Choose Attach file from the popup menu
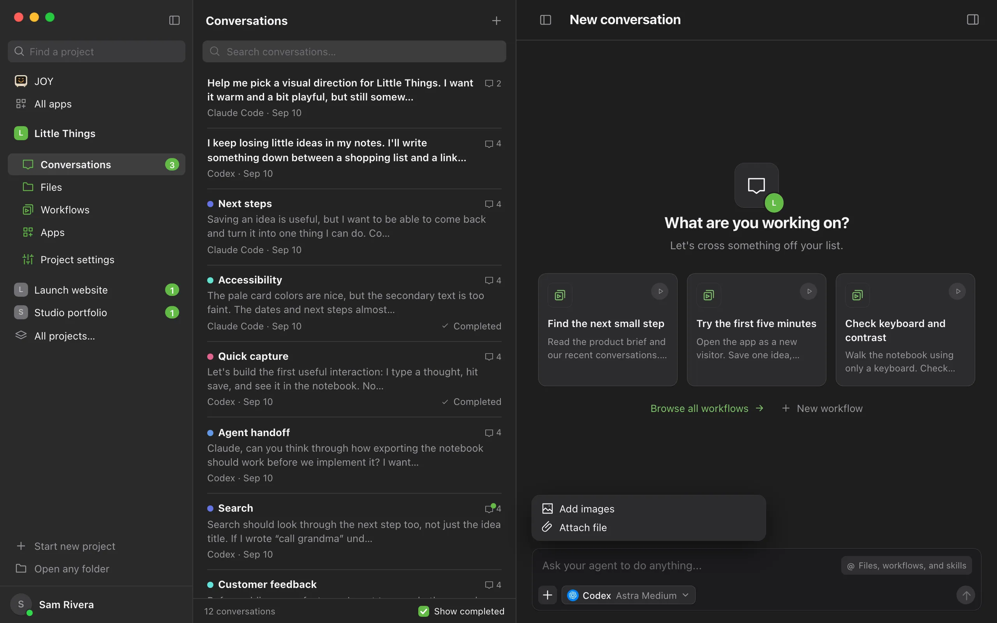997x623 pixels. click(x=648, y=527)
